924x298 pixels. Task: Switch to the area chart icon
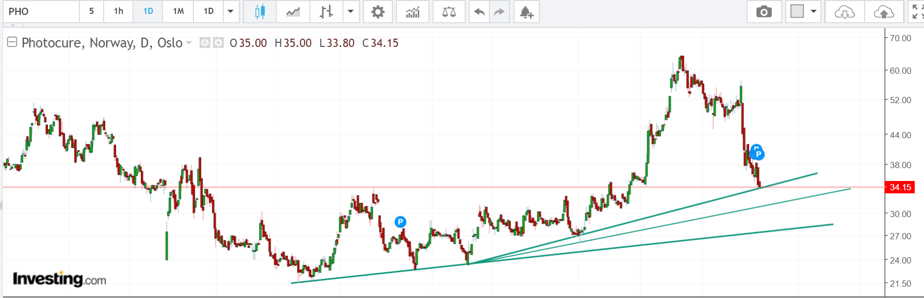293,11
